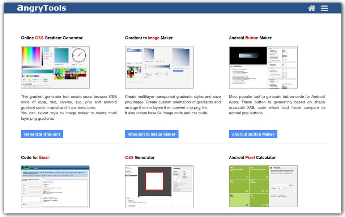Image resolution: width=345 pixels, height=217 pixels.
Task: Click the CSS Gradient Generator preview thumbnail
Action: point(55,67)
